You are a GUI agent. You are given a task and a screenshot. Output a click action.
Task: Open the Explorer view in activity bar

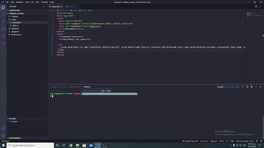click(x=3, y=7)
